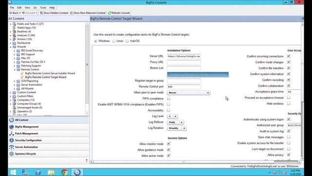Open the Log Rotation dropdown
The image size is (312, 176).
coord(176,128)
